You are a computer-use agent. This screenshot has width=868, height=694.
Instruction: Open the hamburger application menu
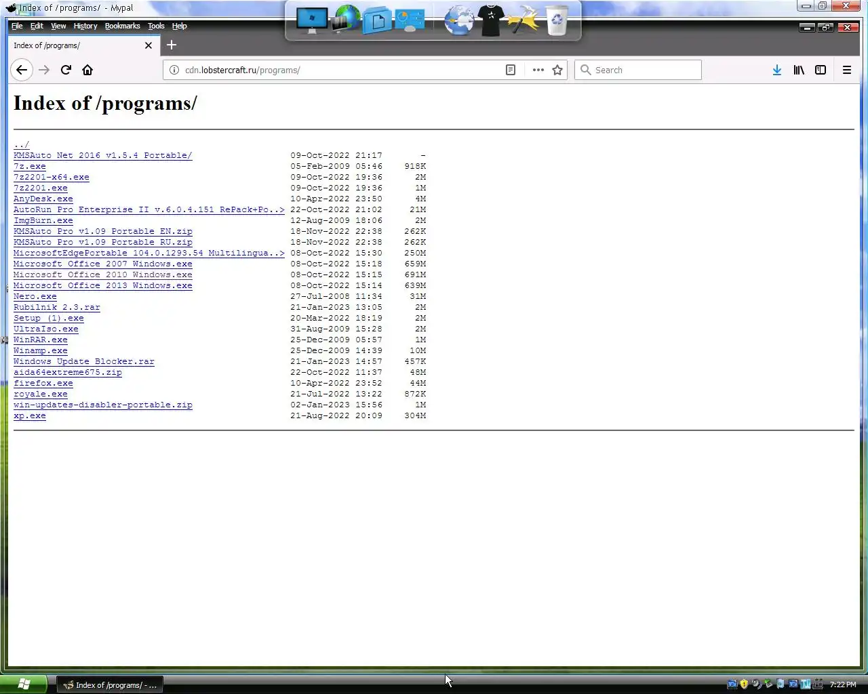[x=847, y=70]
